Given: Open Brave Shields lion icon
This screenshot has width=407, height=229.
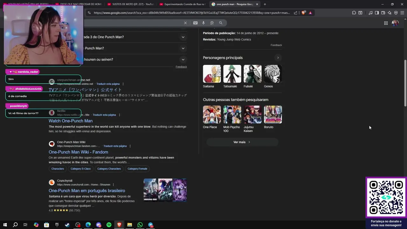Looking at the screenshot, I should point(303,13).
